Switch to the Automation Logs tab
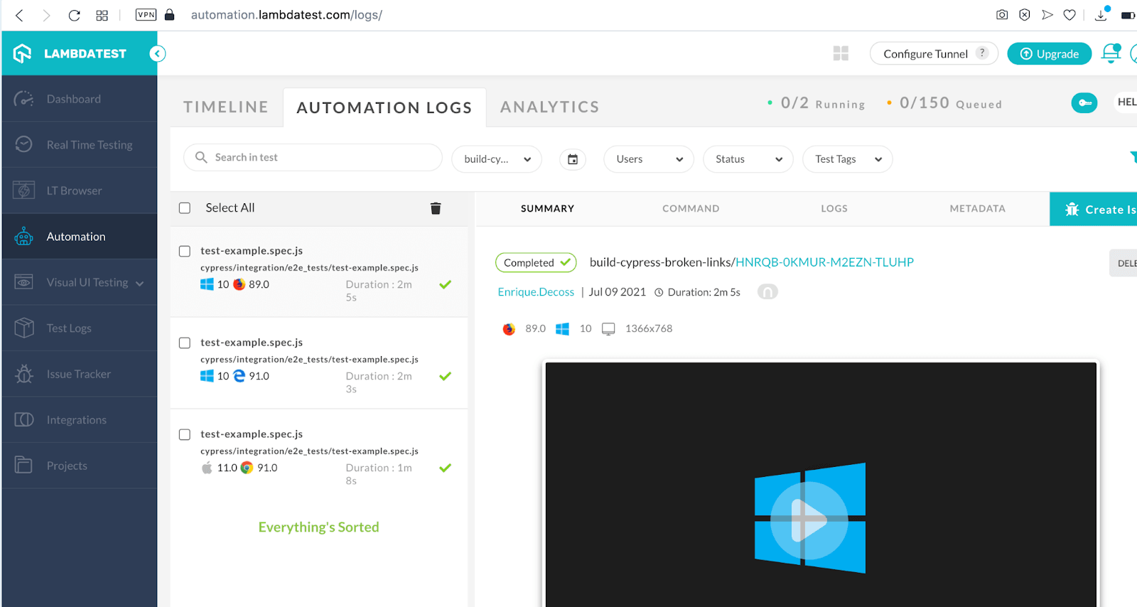1137x607 pixels. coord(384,107)
